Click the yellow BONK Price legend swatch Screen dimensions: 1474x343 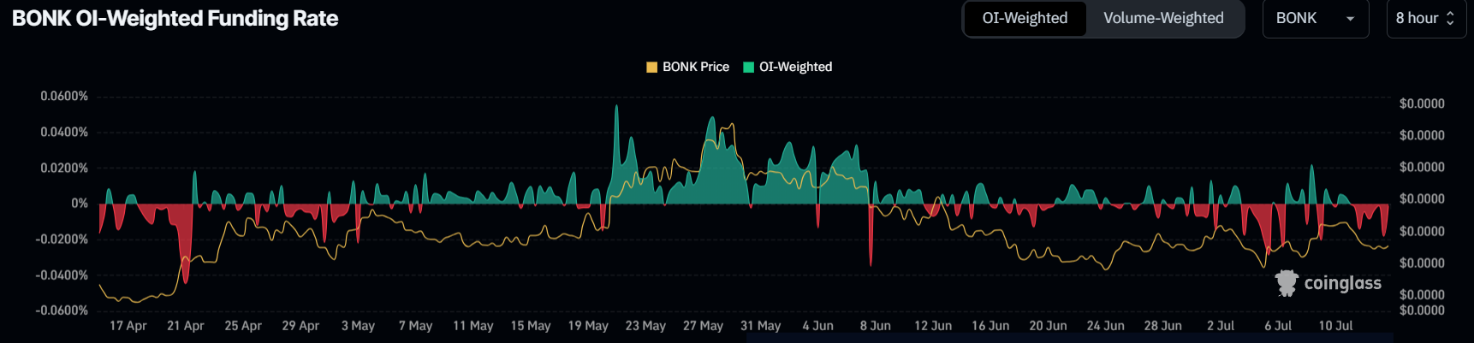(x=652, y=67)
